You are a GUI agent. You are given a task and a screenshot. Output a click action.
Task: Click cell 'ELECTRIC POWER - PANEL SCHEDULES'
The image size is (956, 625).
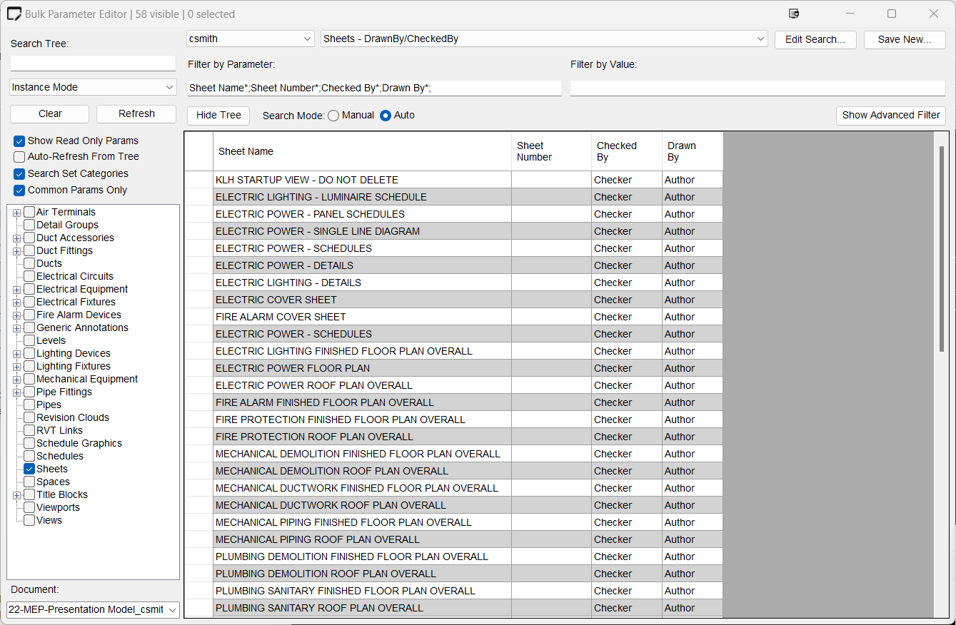pos(362,214)
